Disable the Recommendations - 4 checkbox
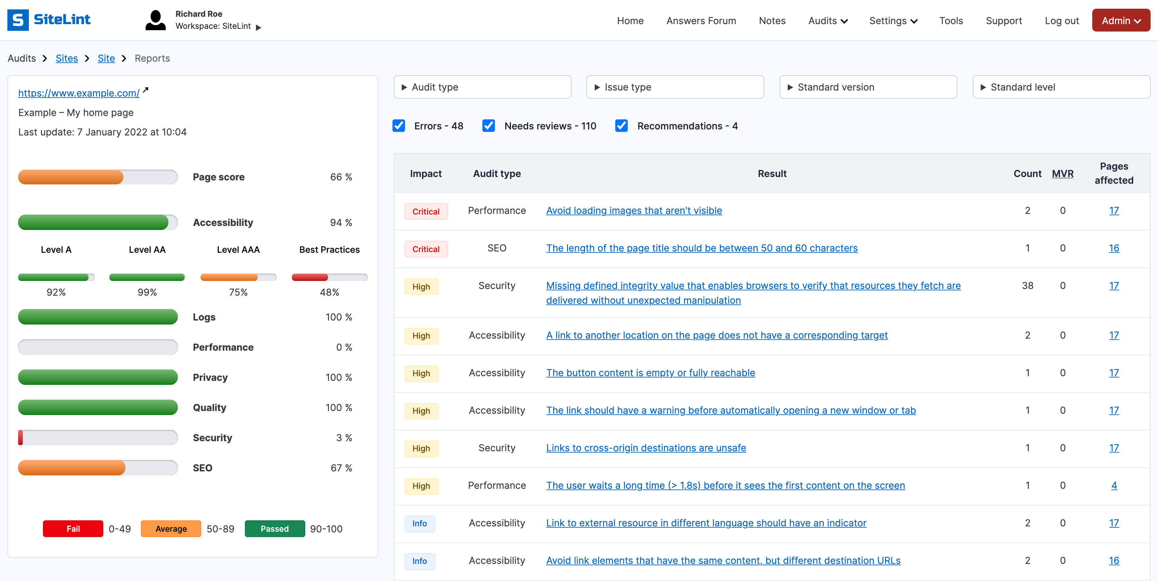This screenshot has height=581, width=1158. pyautogui.click(x=621, y=126)
